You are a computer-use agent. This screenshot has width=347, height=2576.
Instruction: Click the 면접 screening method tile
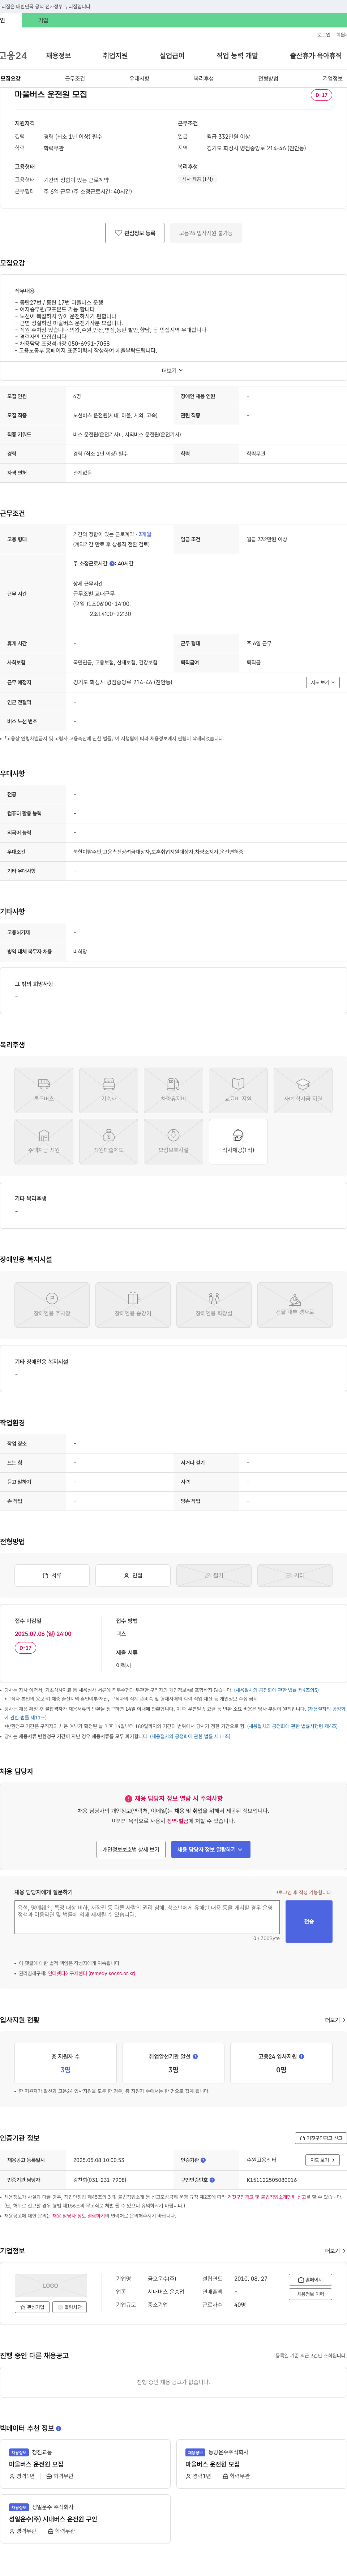[x=133, y=1575]
